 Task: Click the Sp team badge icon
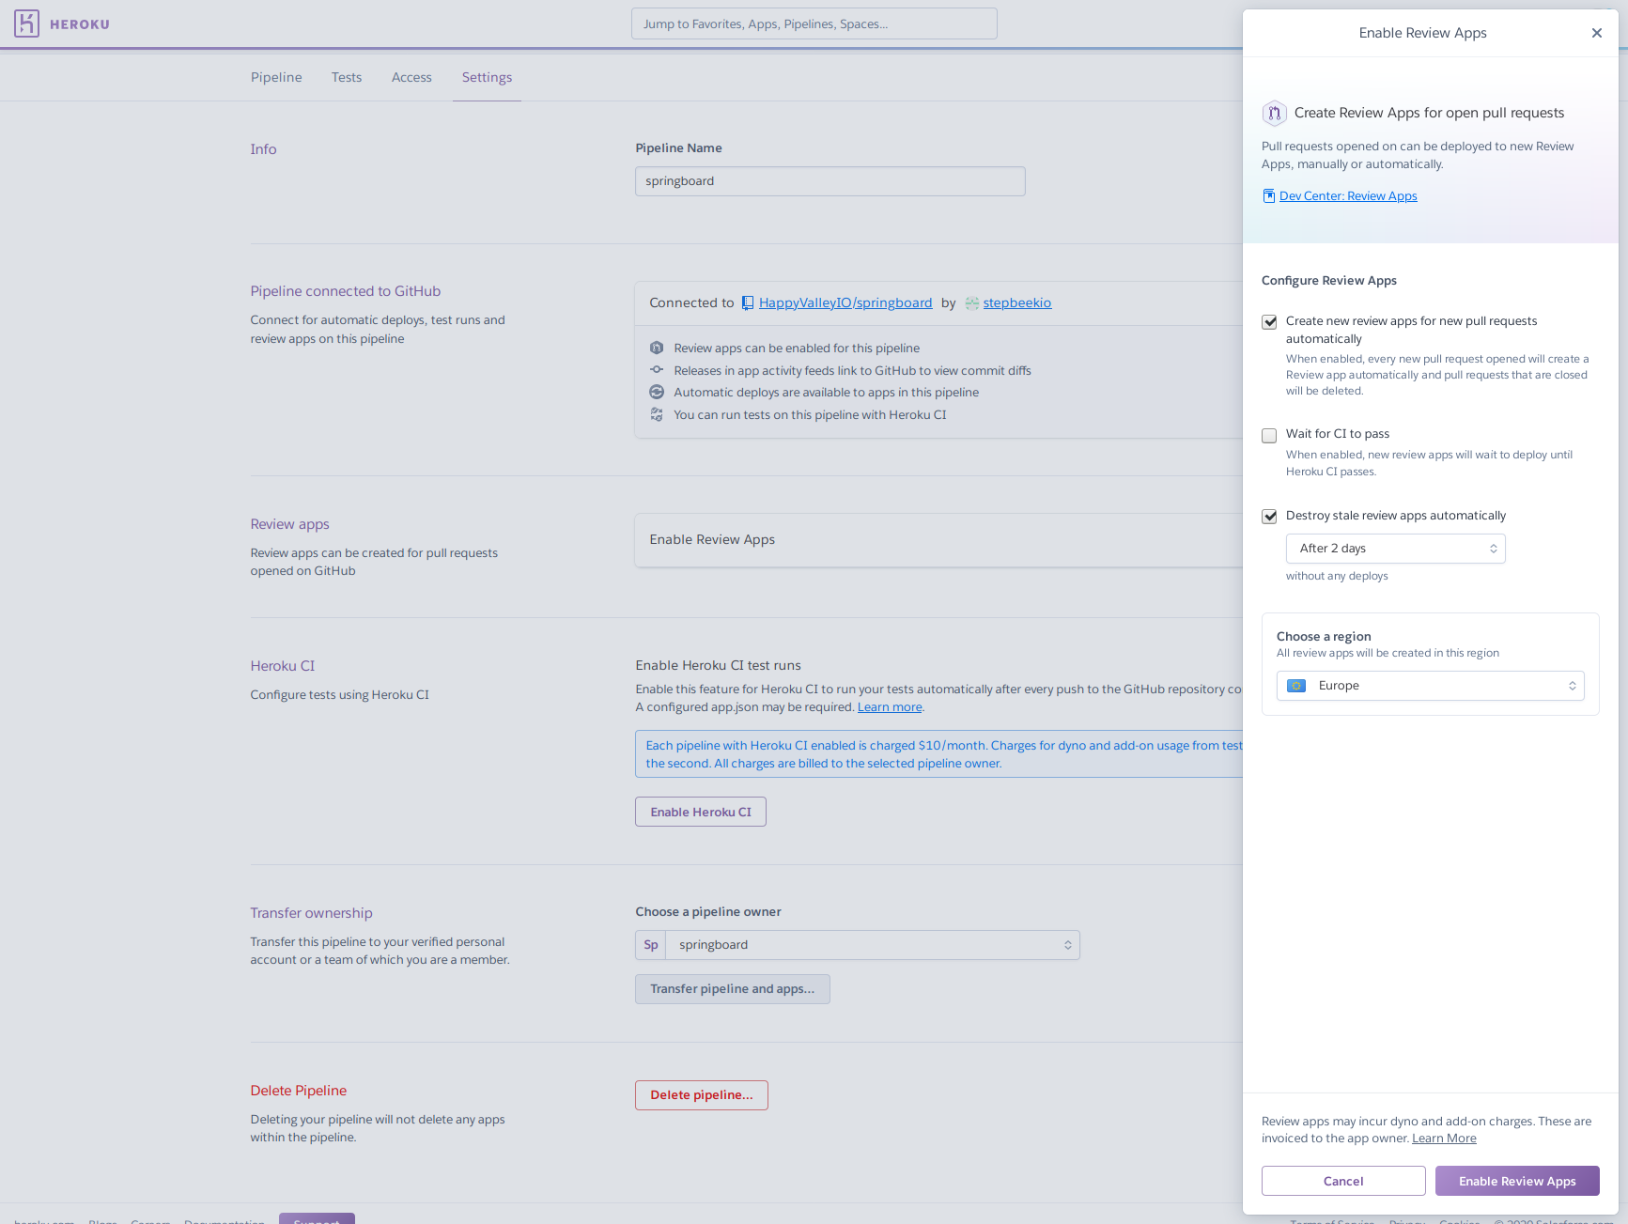pyautogui.click(x=651, y=945)
